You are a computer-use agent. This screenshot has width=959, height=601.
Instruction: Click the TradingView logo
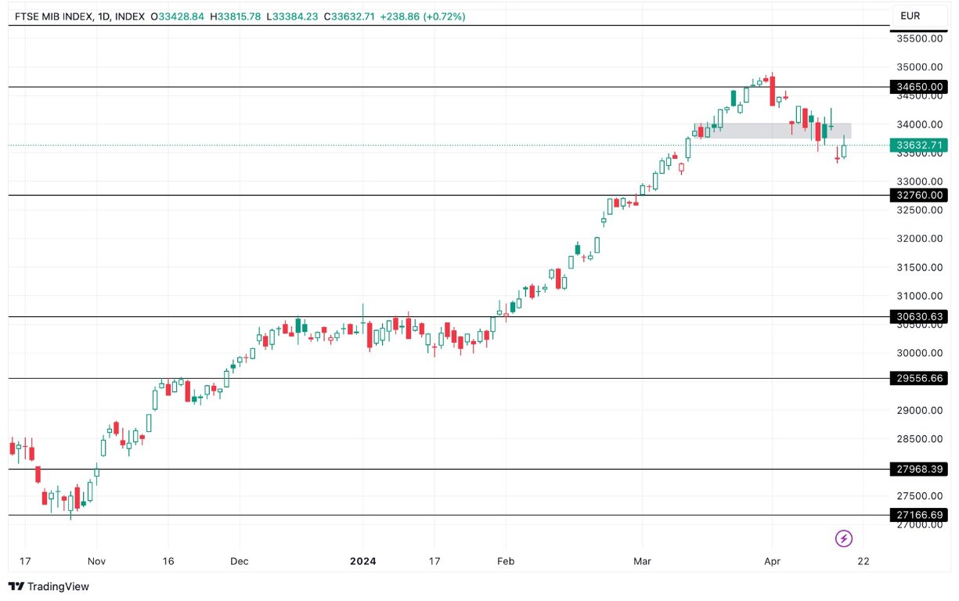click(x=47, y=586)
